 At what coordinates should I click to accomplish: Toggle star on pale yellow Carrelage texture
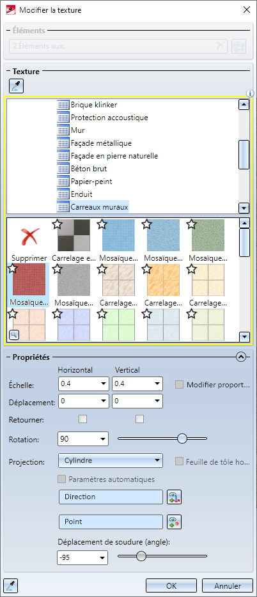pyautogui.click(x=191, y=269)
